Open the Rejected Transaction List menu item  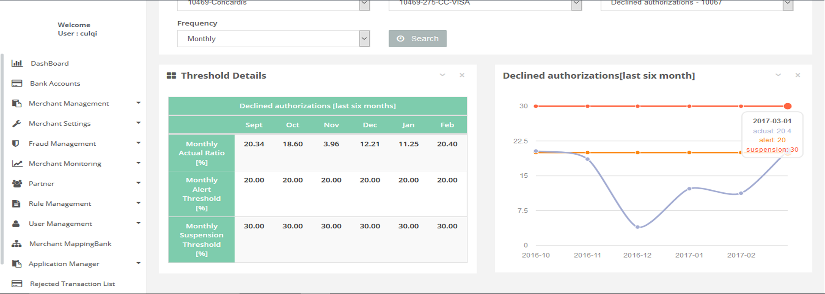tap(72, 284)
